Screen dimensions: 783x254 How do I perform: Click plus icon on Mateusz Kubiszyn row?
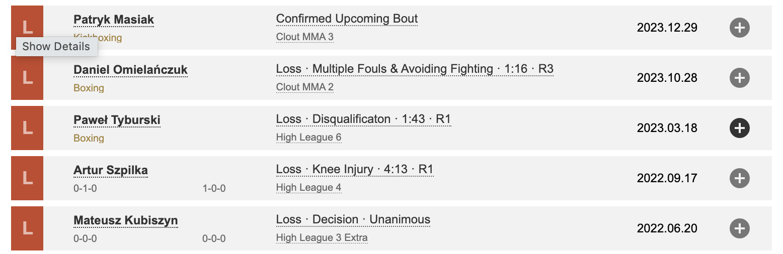point(739,228)
